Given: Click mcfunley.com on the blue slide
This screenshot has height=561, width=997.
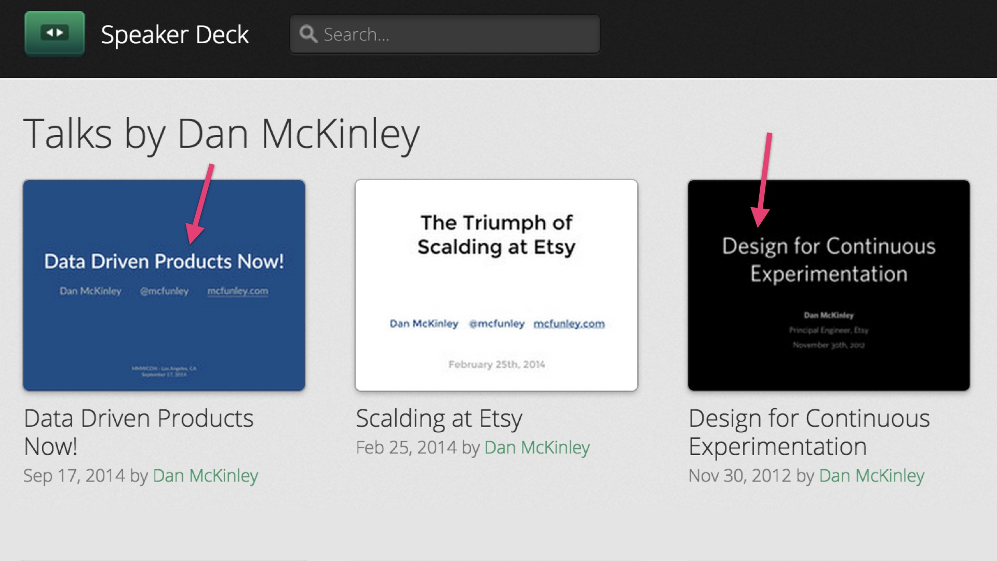Looking at the screenshot, I should click(238, 291).
